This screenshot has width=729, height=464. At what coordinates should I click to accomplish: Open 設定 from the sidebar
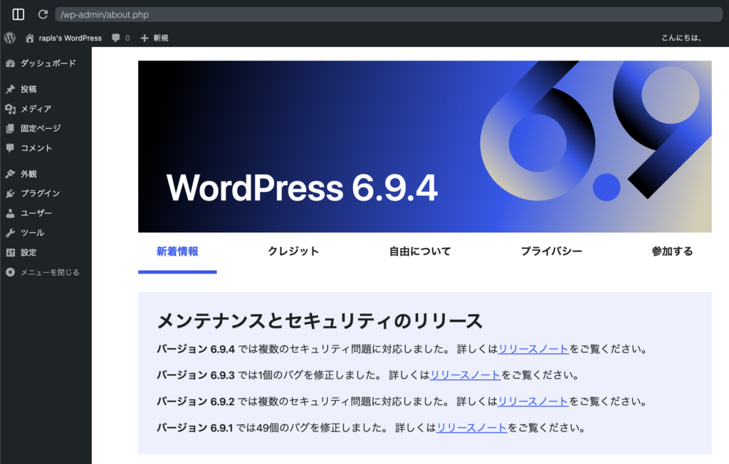(26, 252)
